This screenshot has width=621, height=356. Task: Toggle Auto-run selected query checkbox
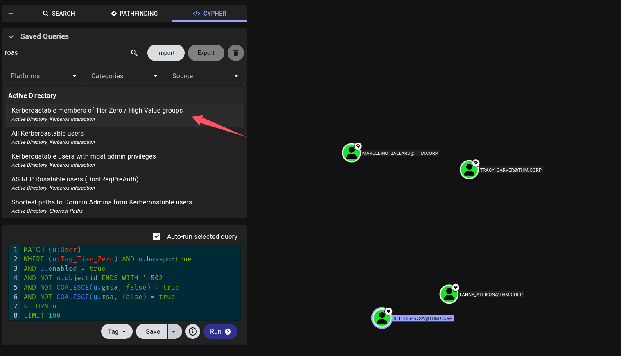(x=157, y=236)
